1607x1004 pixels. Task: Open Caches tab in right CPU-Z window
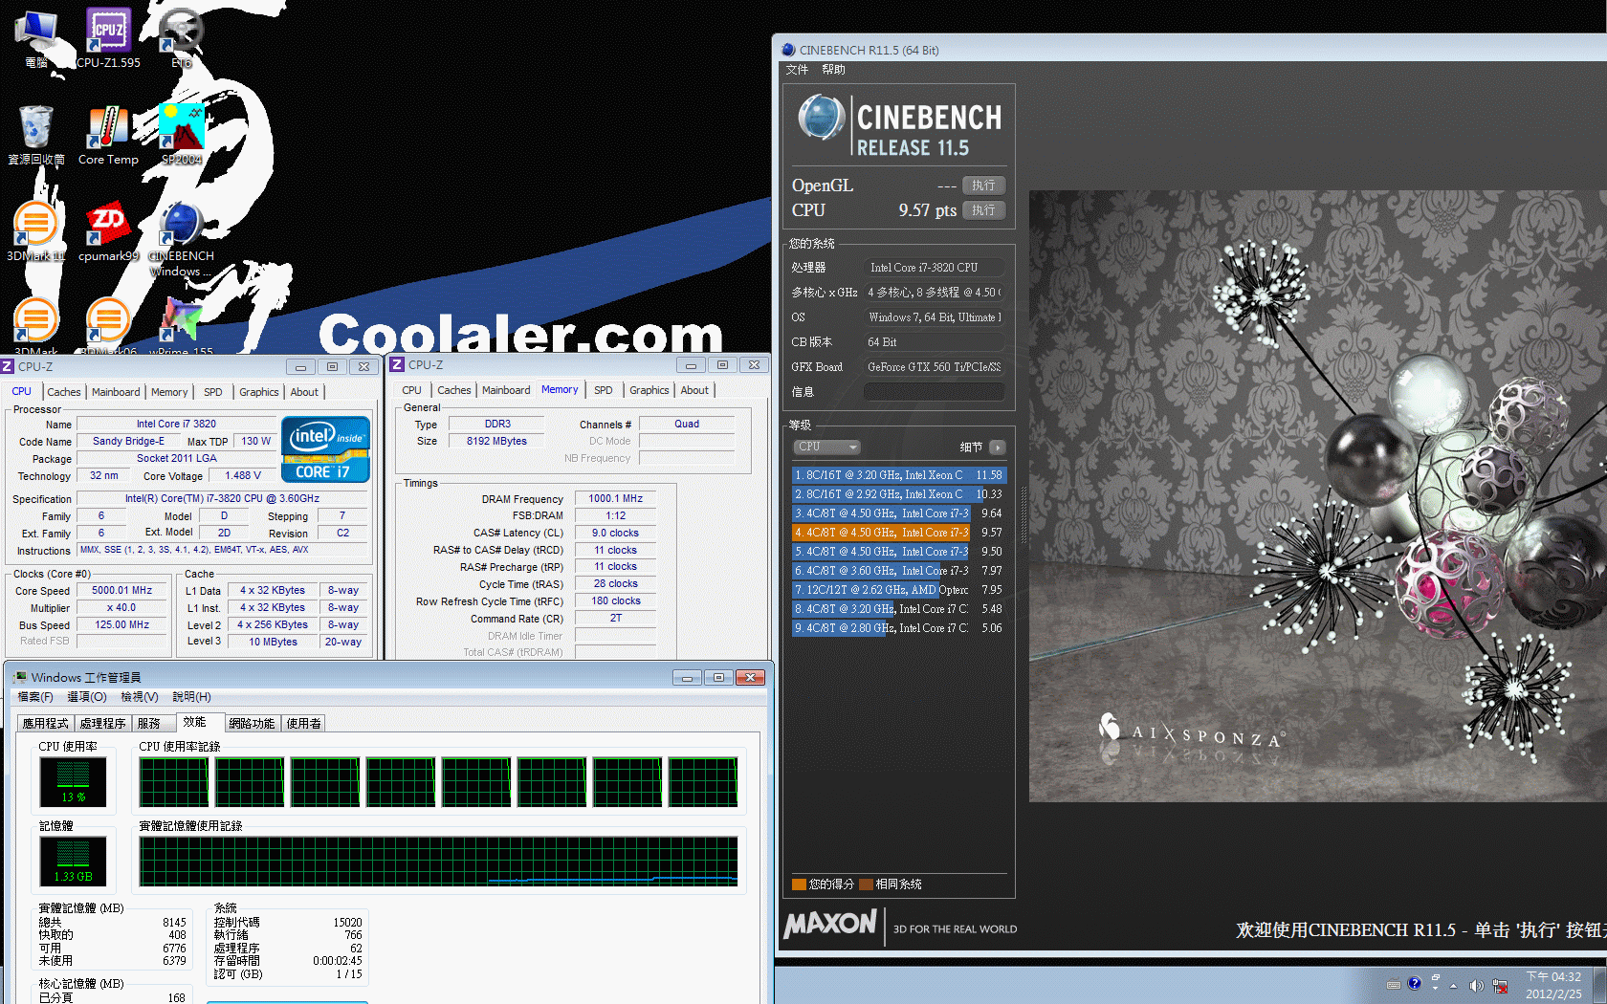click(x=454, y=390)
